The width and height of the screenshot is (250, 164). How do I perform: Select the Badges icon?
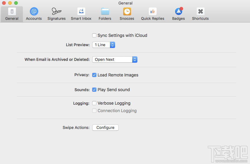[x=178, y=11]
